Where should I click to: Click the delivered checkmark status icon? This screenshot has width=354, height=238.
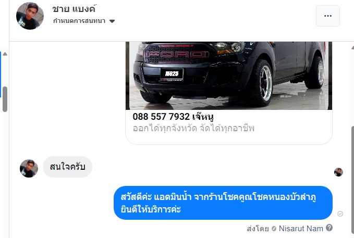[340, 214]
